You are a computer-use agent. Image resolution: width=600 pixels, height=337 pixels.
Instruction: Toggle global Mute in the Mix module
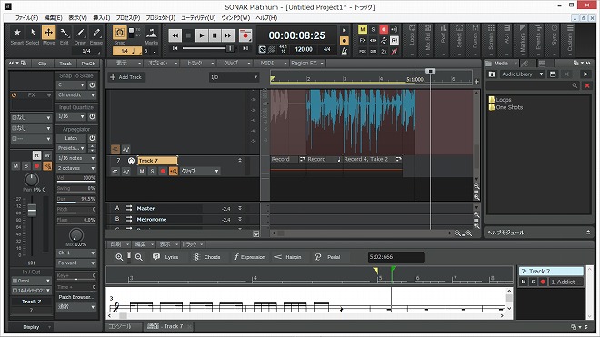click(363, 29)
